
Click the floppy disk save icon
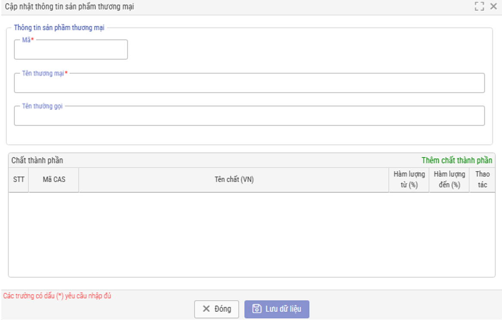pos(257,309)
